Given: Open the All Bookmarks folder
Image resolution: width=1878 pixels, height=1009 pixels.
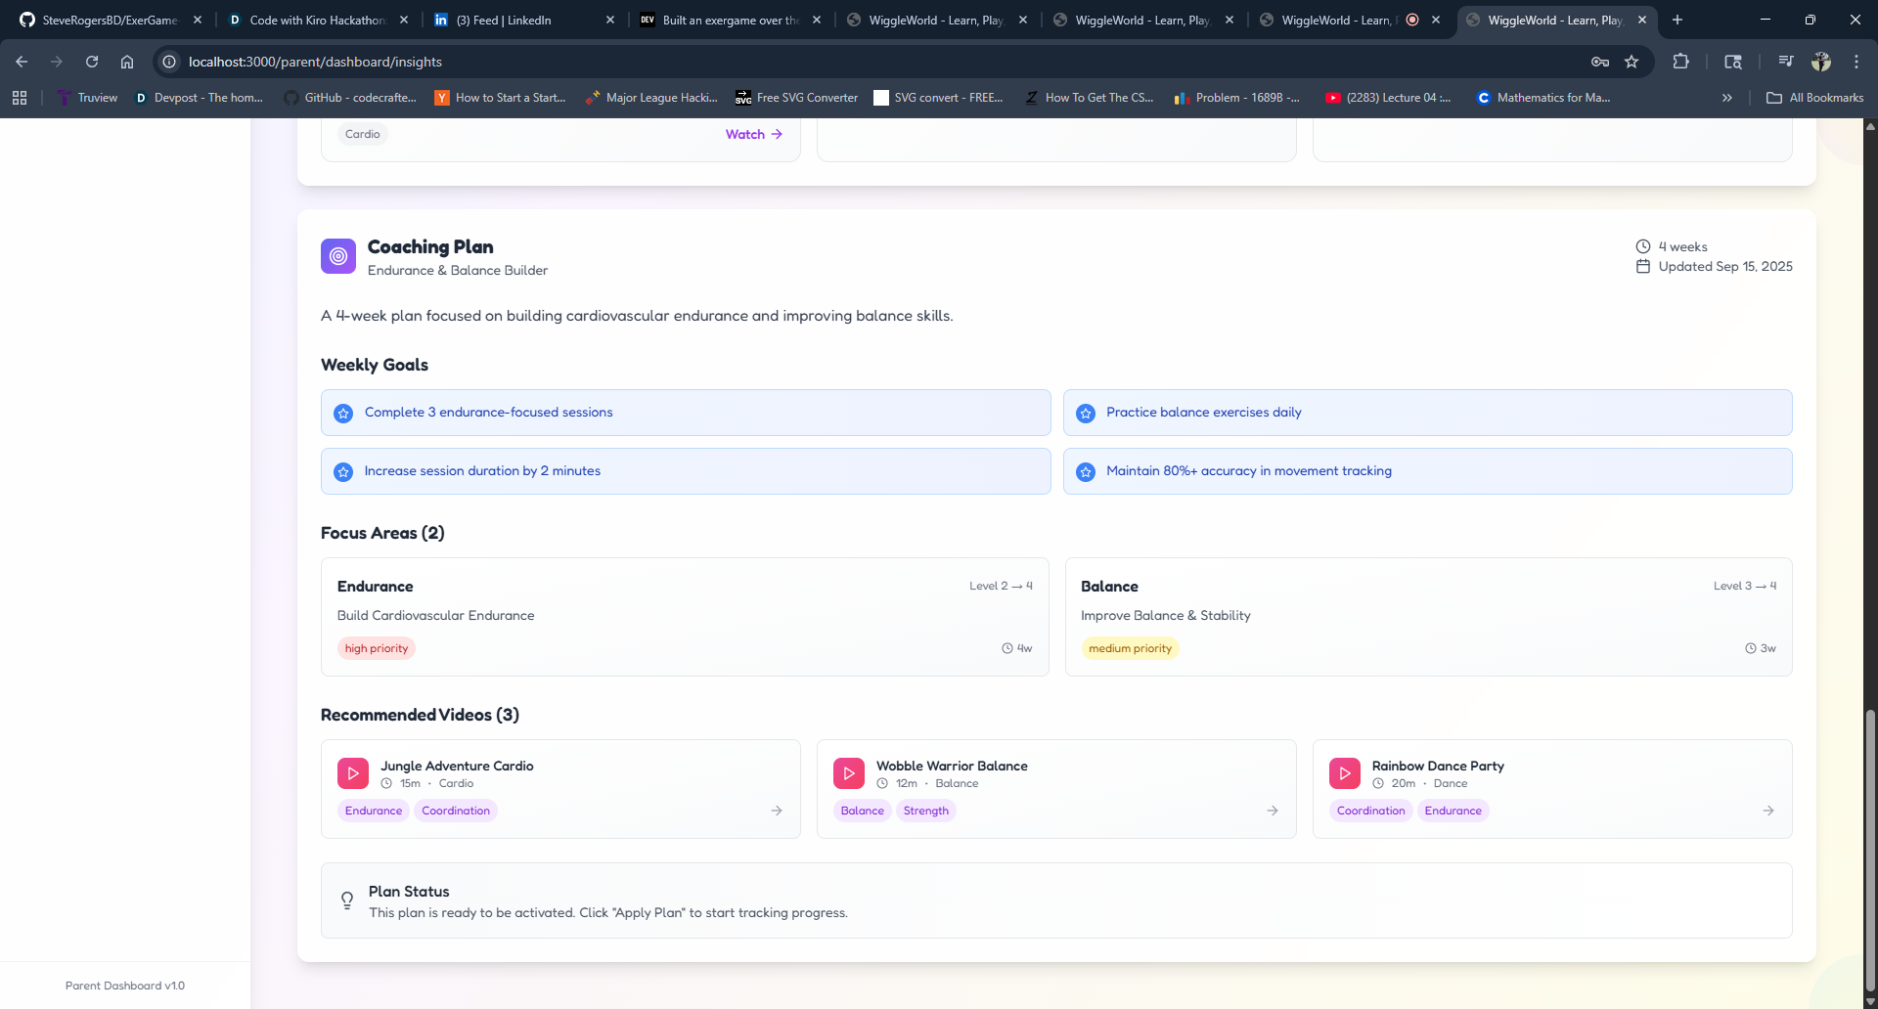Looking at the screenshot, I should tap(1815, 98).
